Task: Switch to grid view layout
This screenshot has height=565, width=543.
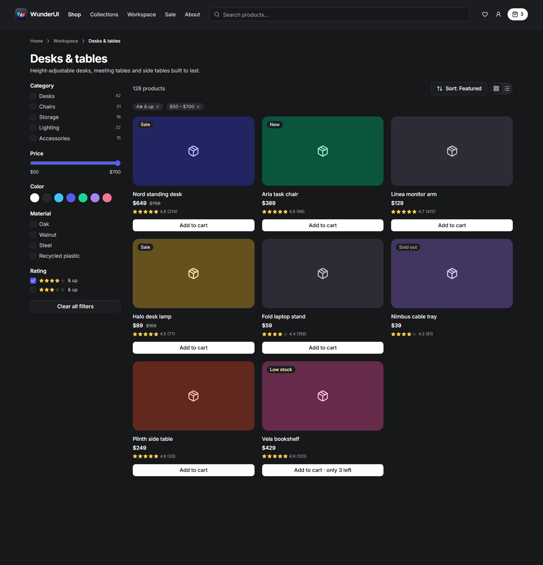Action: click(496, 88)
